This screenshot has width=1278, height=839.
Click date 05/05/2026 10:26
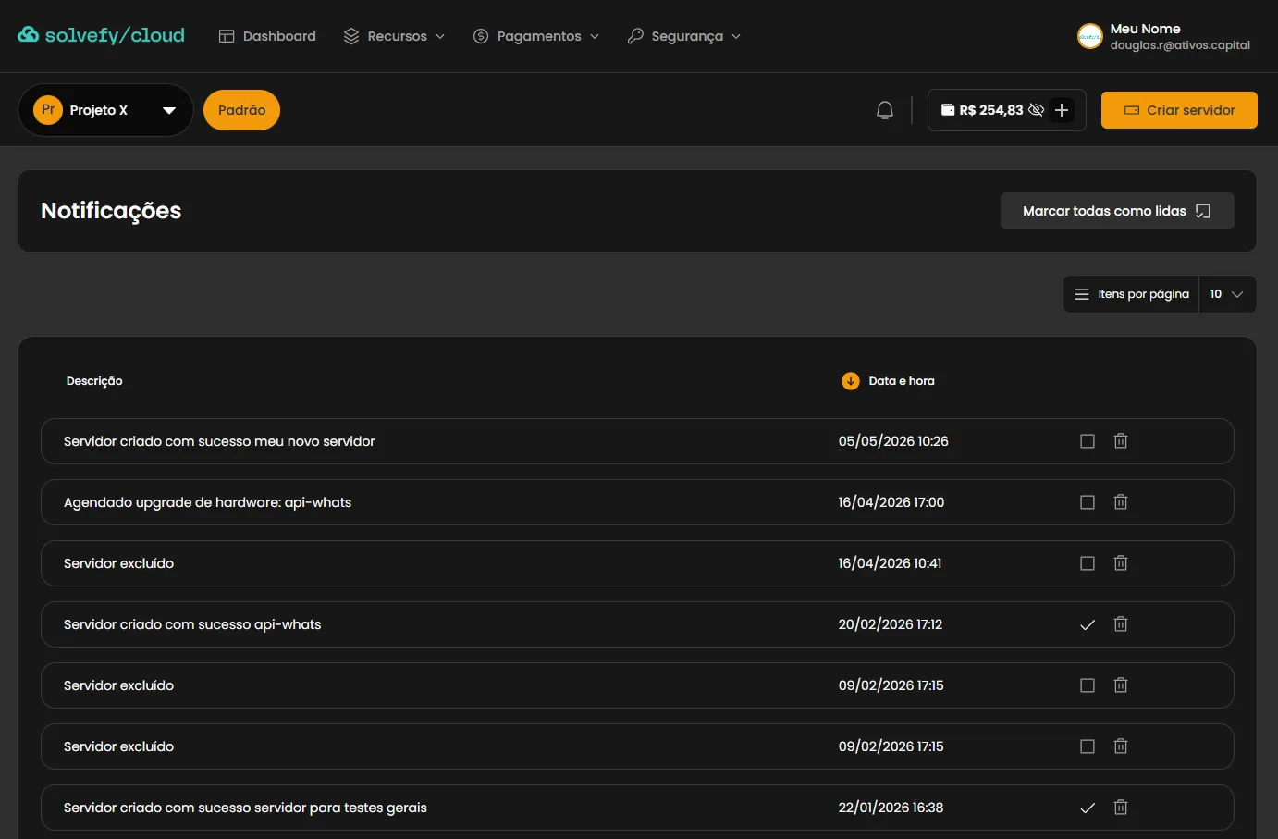[x=893, y=441]
